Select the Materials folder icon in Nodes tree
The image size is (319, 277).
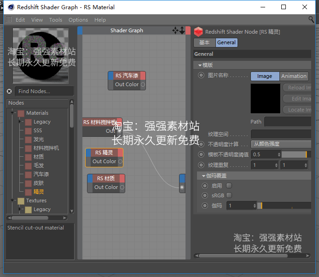click(21, 113)
